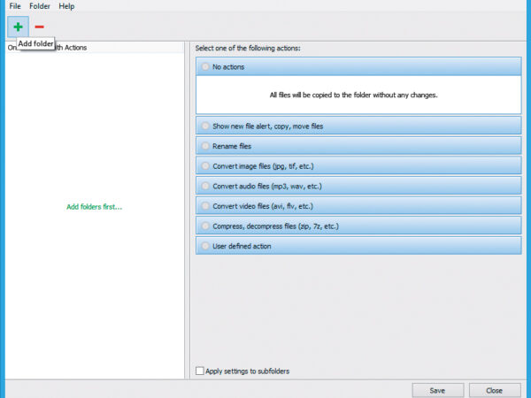
Task: Click the All files will be copied description
Action: [x=353, y=95]
